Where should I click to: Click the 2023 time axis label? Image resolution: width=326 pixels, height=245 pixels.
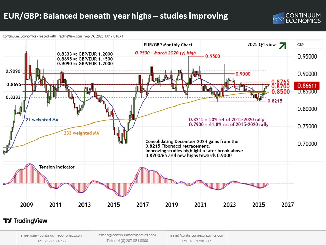click(230, 205)
